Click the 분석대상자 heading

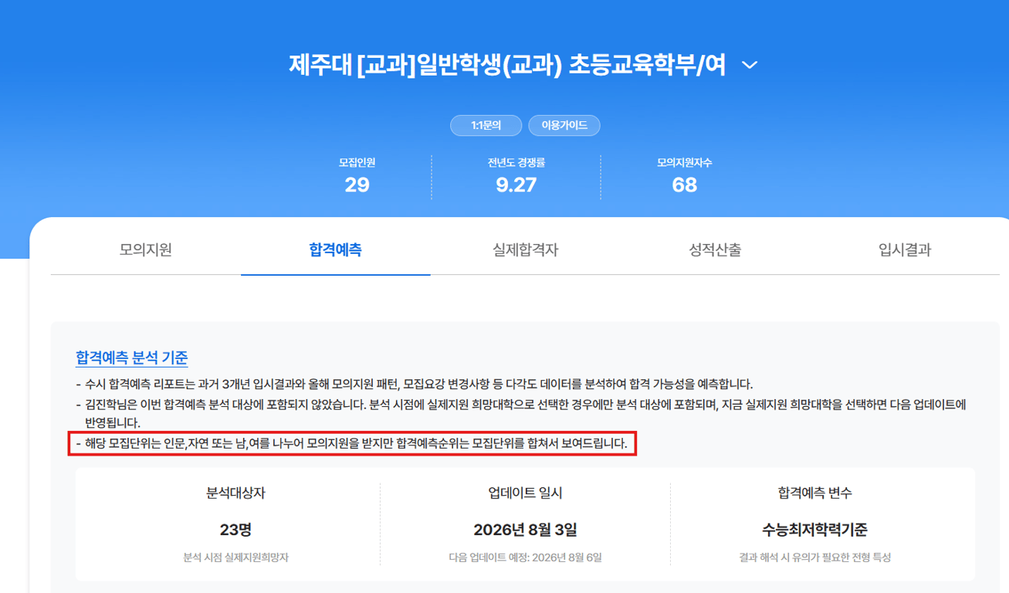tap(235, 493)
